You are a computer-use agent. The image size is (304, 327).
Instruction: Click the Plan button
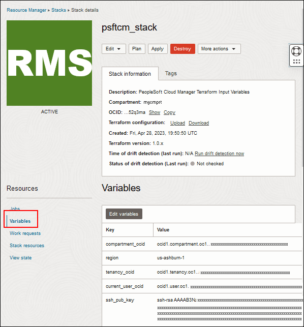pyautogui.click(x=137, y=49)
